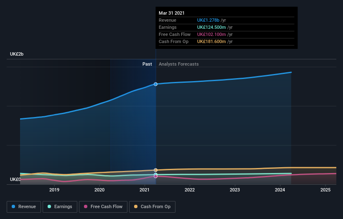
Task: Click the 2023 x-axis label
Action: [x=235, y=190]
